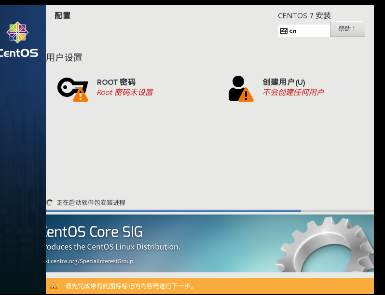385x295 pixels.
Task: Click the keyboard layout icon
Action: point(284,31)
